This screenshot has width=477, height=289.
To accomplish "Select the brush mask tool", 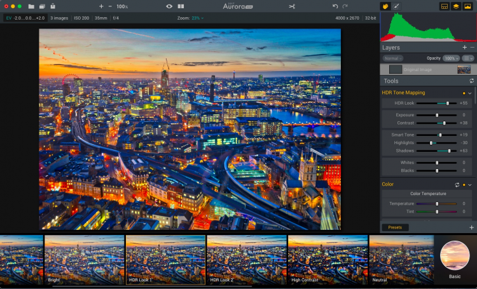I will (396, 6).
